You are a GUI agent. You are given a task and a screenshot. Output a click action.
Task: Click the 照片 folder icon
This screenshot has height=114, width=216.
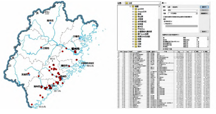[x=136, y=46]
